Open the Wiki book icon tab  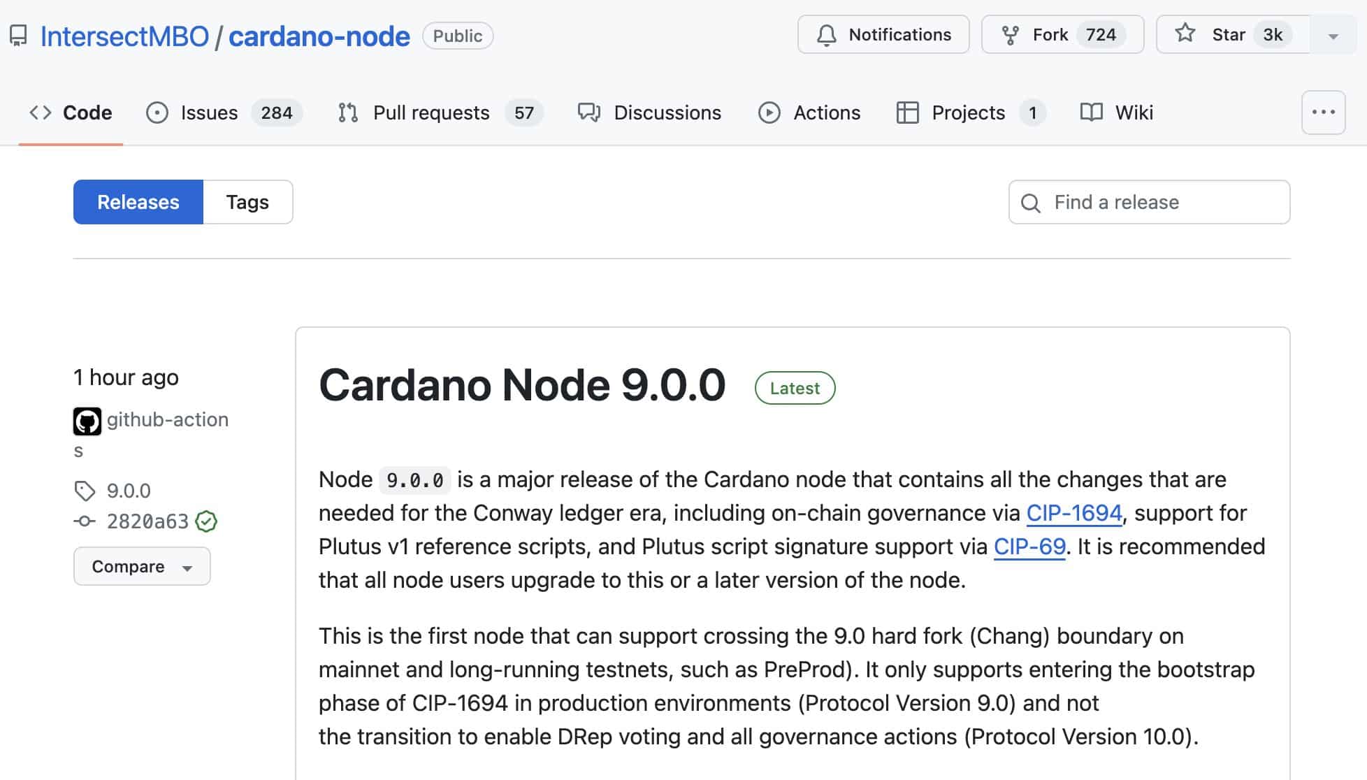(1091, 113)
